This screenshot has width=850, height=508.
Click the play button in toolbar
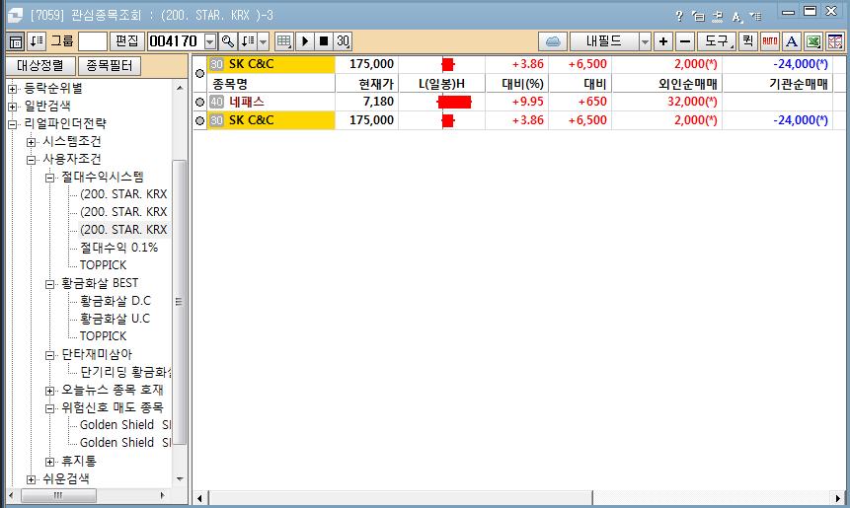pos(305,41)
